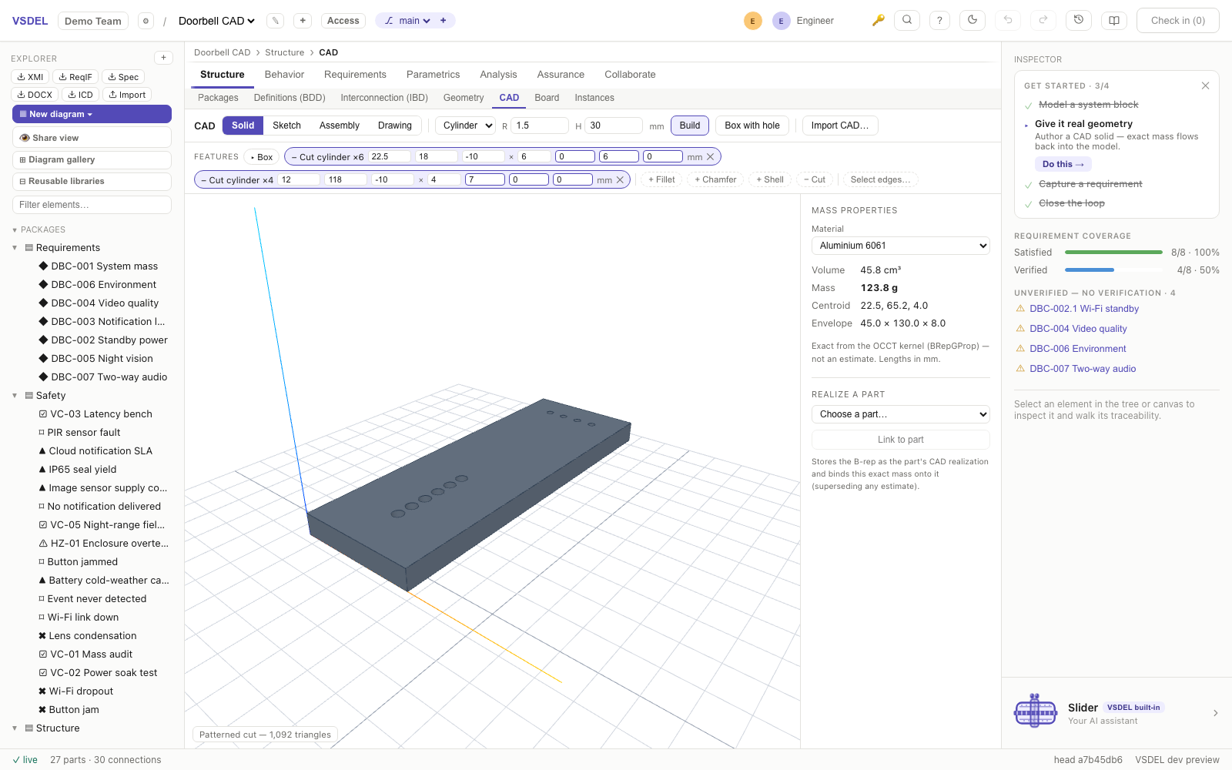Collapse PACKAGES section
Viewport: 1232px width, 770px height.
tap(15, 230)
